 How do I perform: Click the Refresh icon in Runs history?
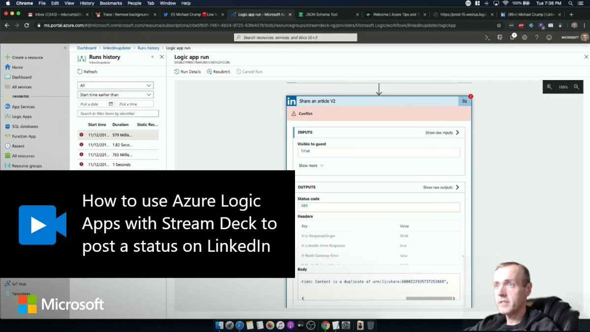(80, 72)
